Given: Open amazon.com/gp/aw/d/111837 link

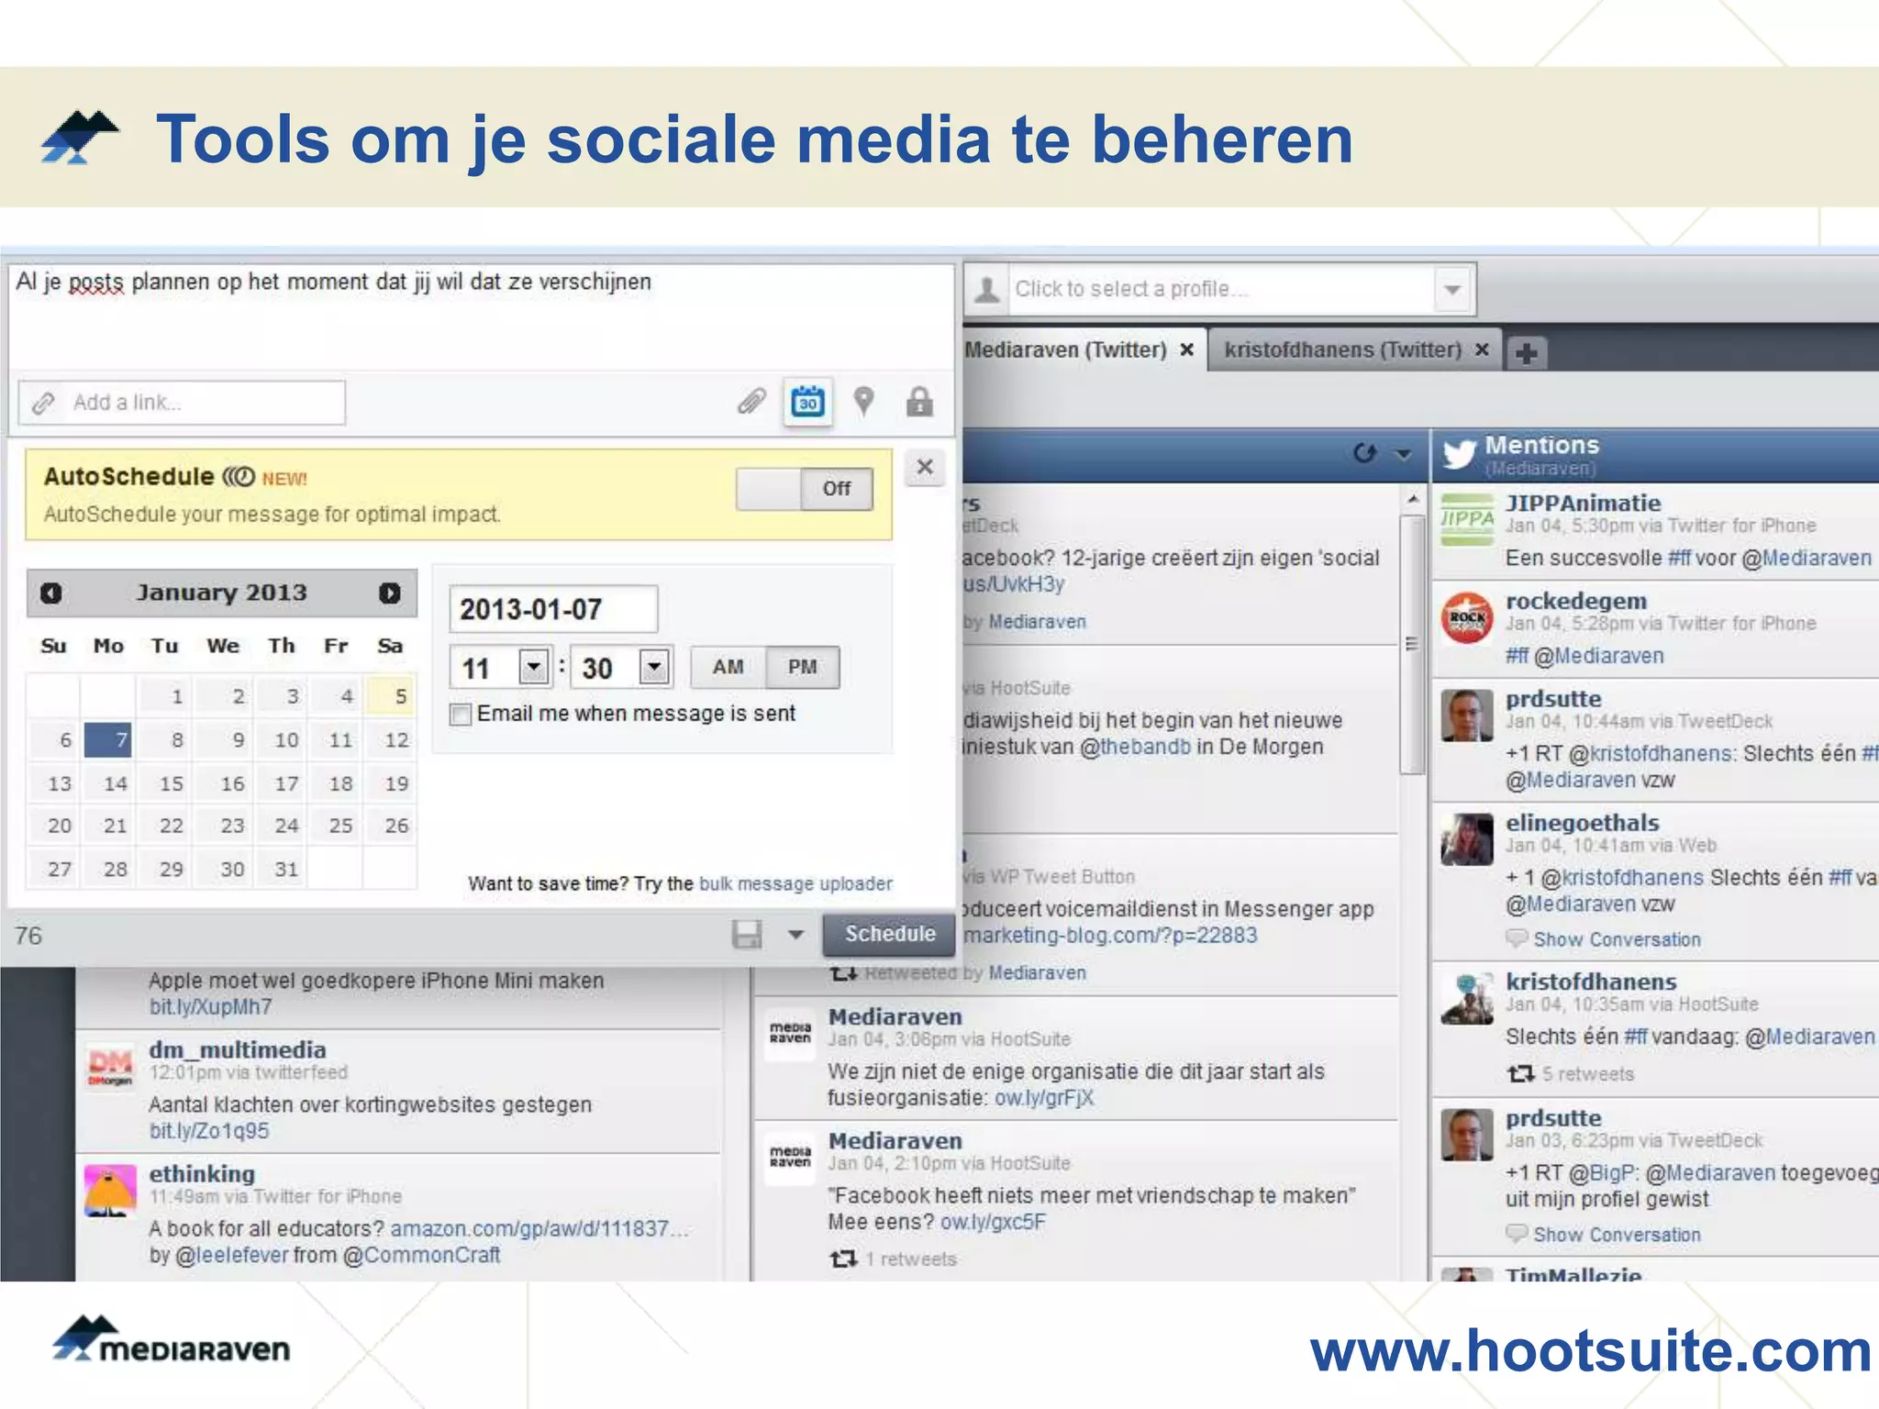Looking at the screenshot, I should click(x=539, y=1228).
